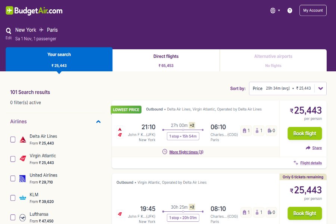Click the BudgetAir.com logo
The image size is (336, 224).
point(34,10)
